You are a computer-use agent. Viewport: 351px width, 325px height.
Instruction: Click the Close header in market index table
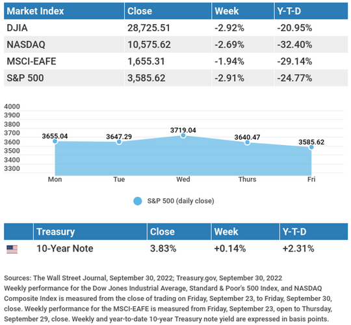coord(140,11)
